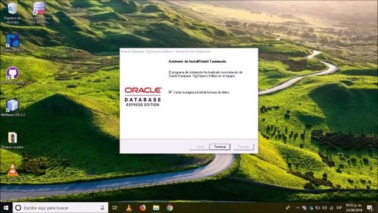Open the volume control in the tray
378x213 pixels.
324,208
